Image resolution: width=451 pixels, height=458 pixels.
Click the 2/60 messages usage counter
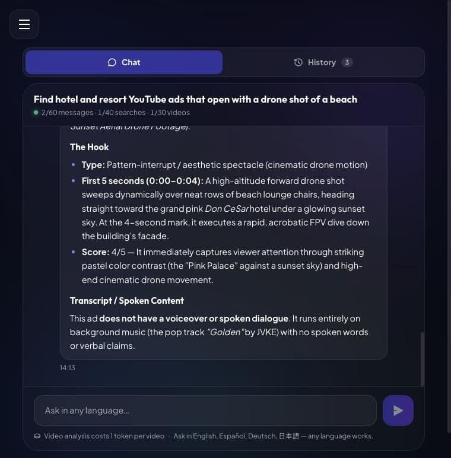coord(67,113)
